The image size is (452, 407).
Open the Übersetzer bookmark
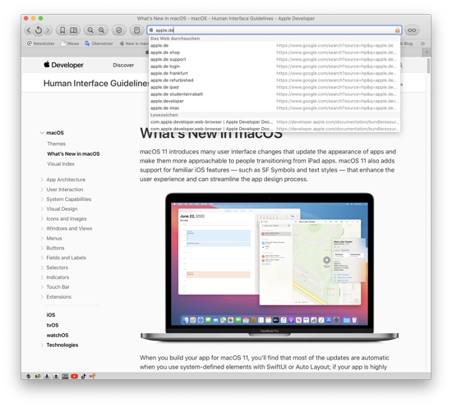coord(99,43)
